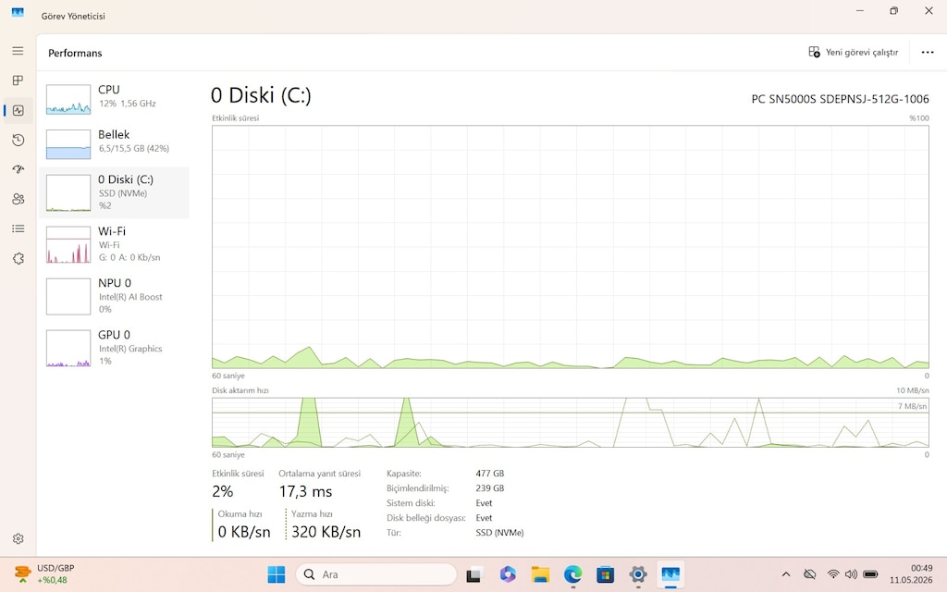The image size is (947, 592).
Task: Click the taskbar Ara search box
Action: click(376, 574)
